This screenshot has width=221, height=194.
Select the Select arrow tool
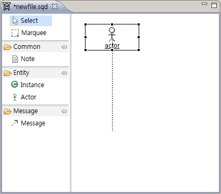31,21
